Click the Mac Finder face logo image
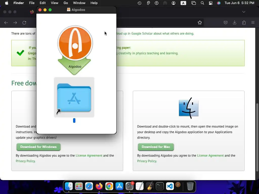This screenshot has height=194, width=259. [189, 108]
